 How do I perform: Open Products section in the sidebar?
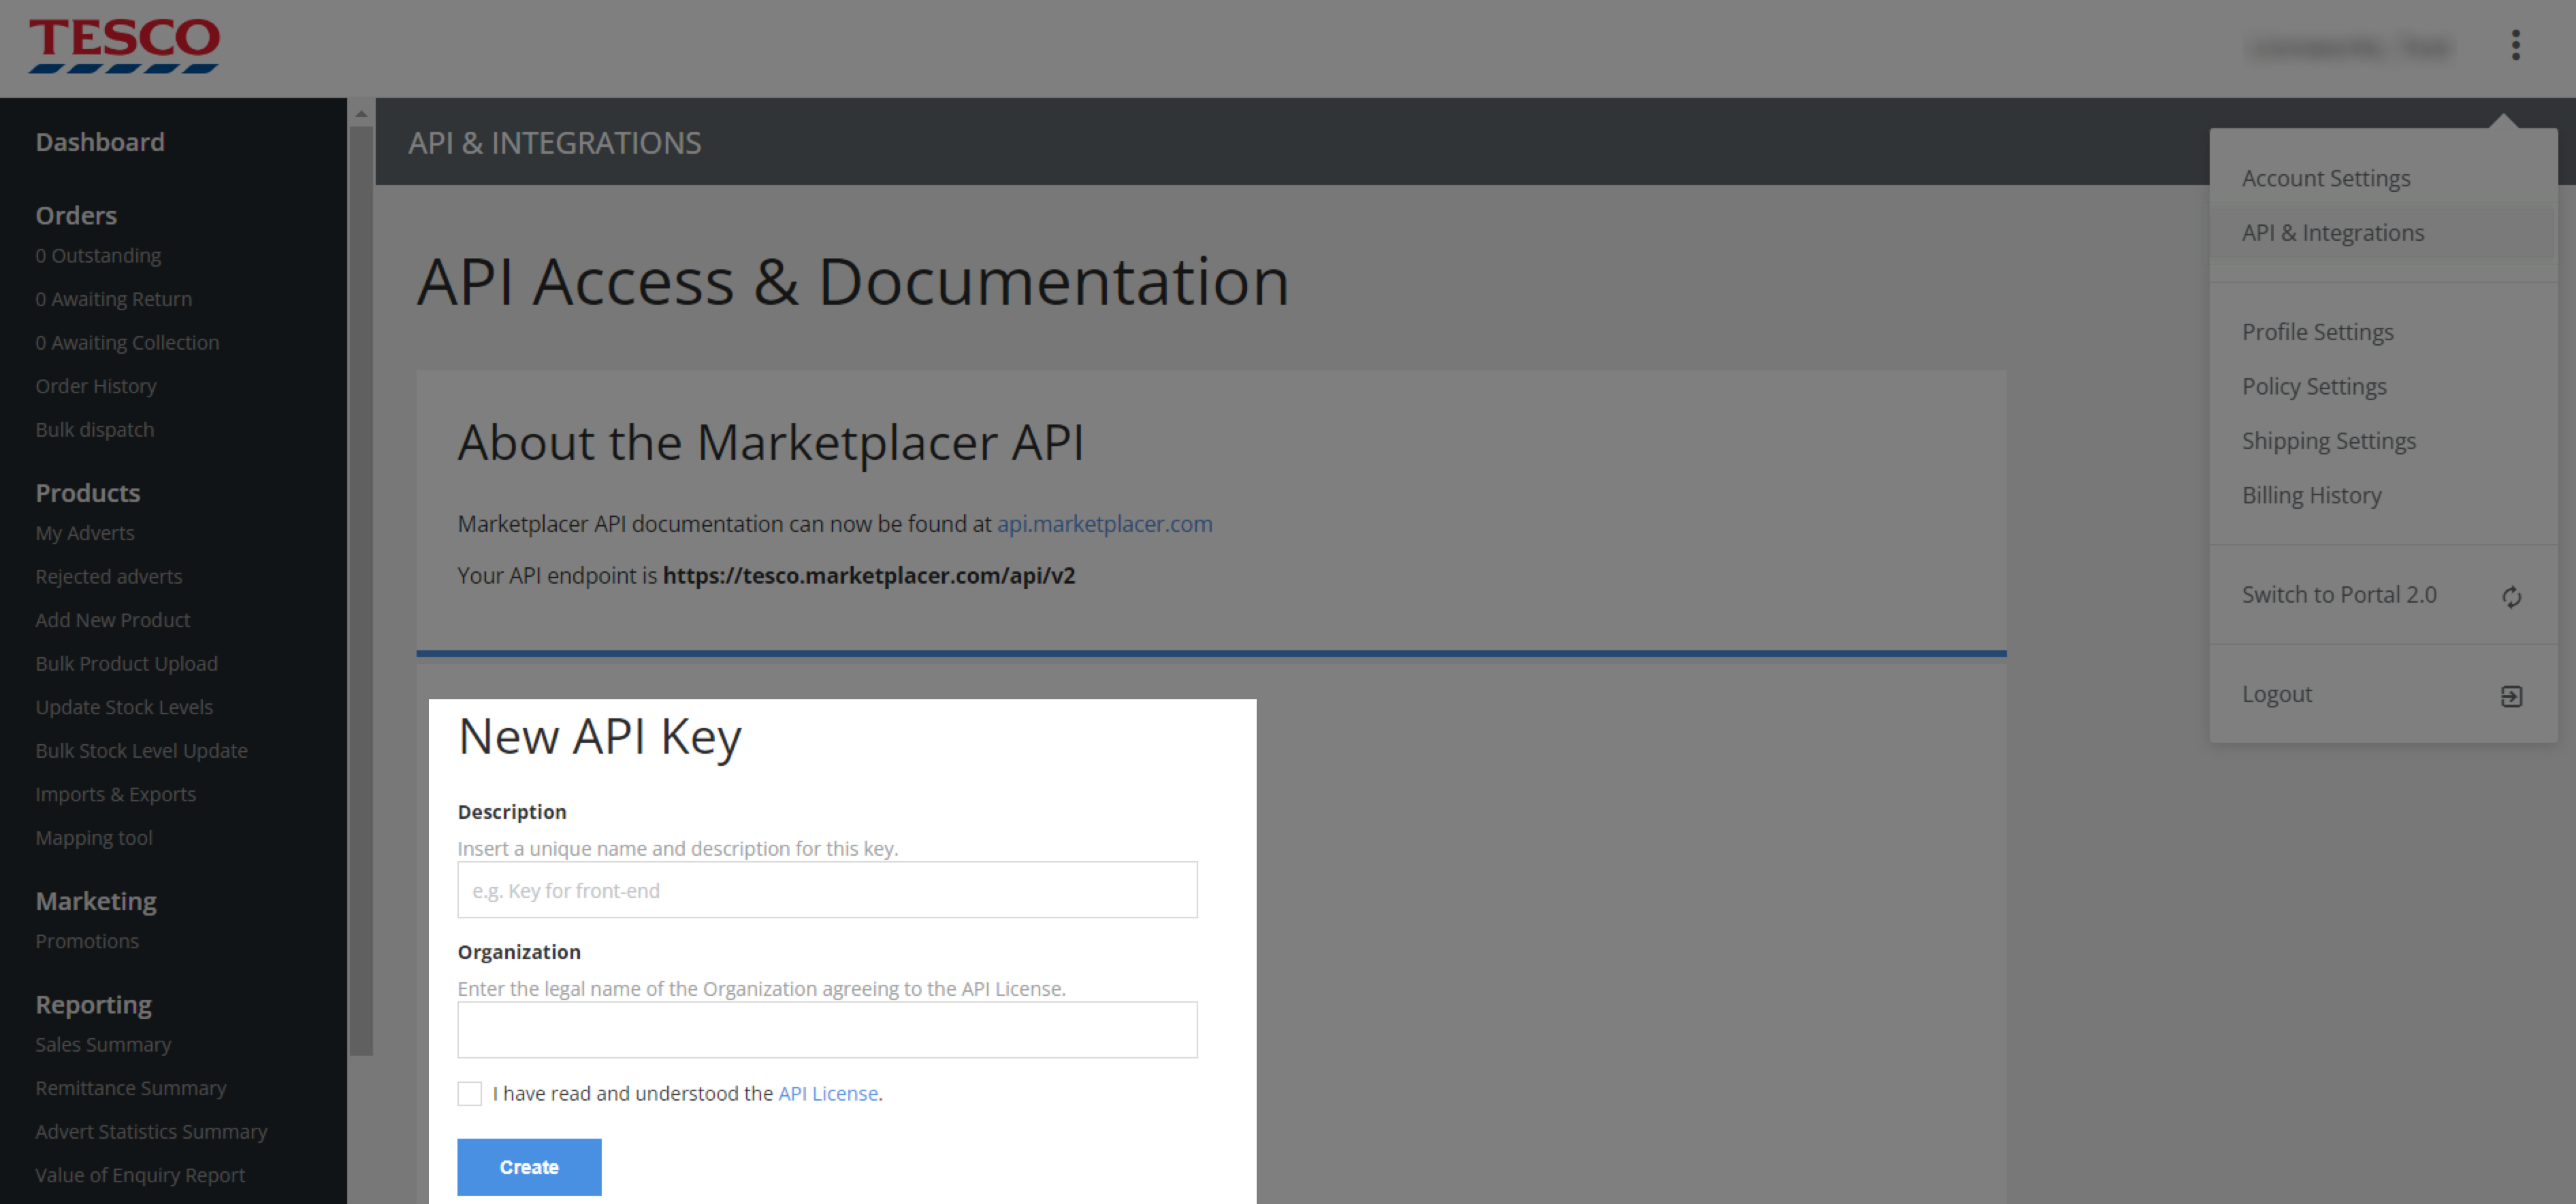pos(88,492)
